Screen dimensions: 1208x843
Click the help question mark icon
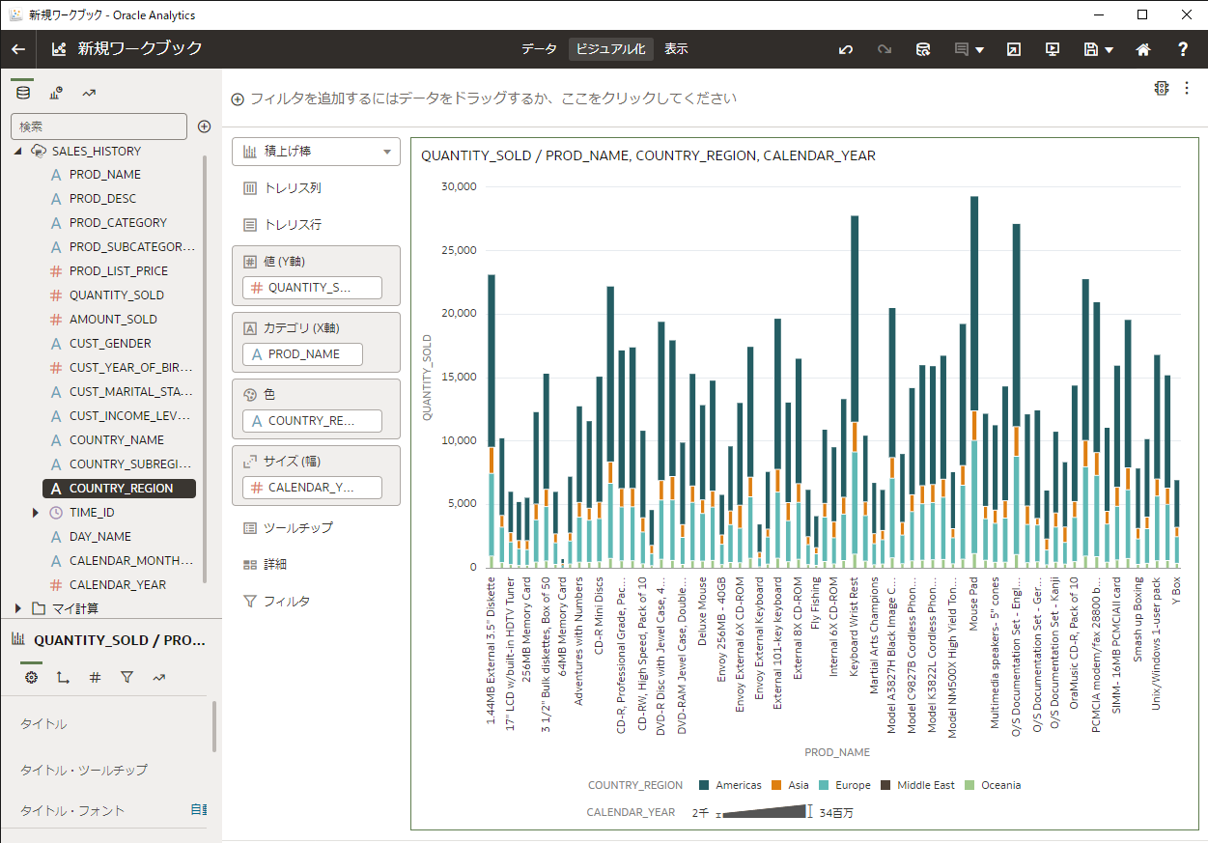click(x=1183, y=49)
